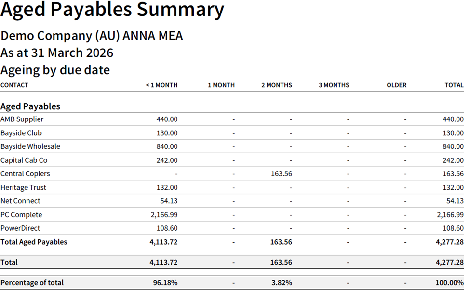The image size is (470, 291).
Task: Click the Aged Payables section heading
Action: pos(30,106)
